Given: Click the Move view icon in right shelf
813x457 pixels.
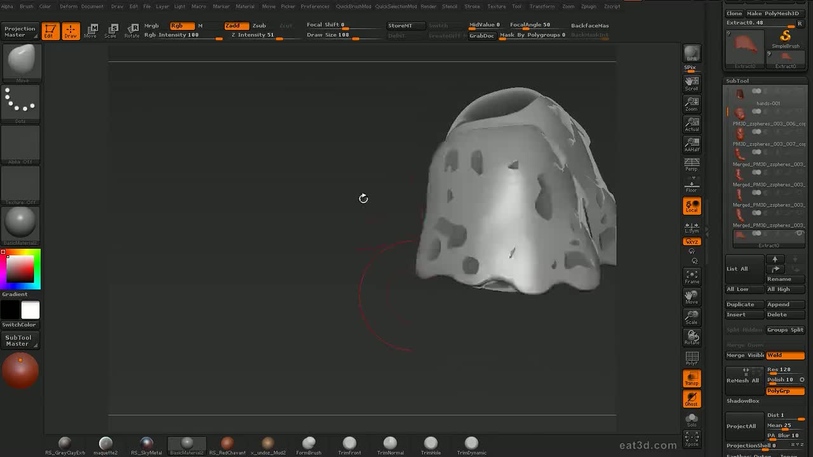Looking at the screenshot, I should (x=692, y=297).
